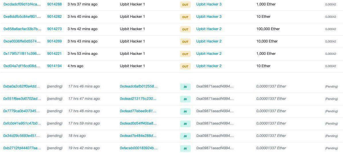This screenshot has width=343, height=153.
Task: Open block number 9014194
Action: point(55,66)
